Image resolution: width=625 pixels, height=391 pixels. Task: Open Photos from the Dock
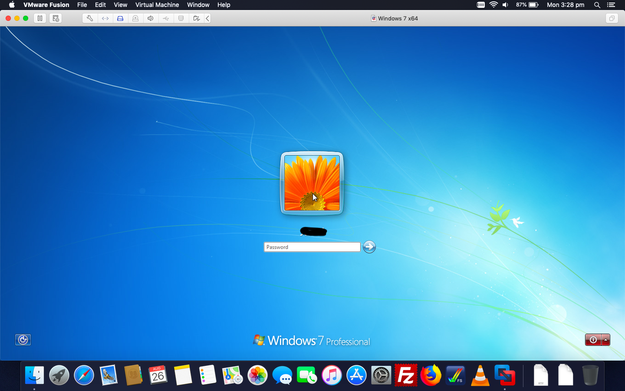click(257, 375)
